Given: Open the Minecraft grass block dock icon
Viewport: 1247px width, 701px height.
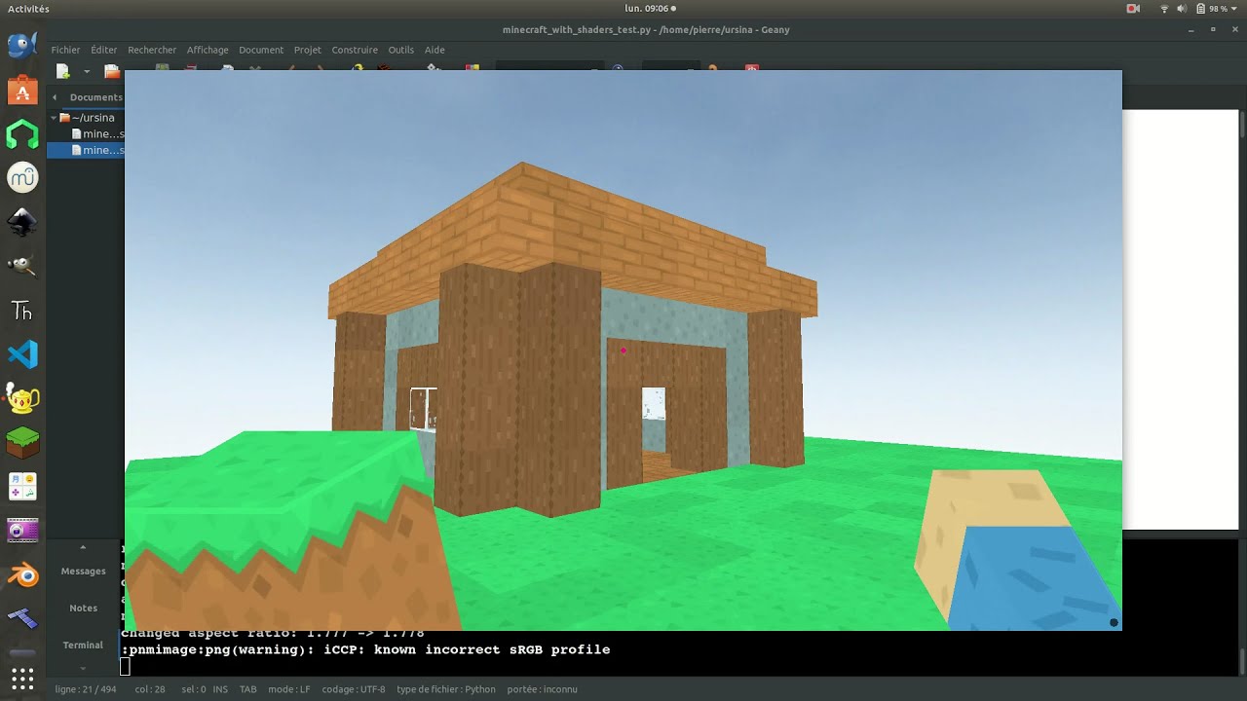Looking at the screenshot, I should click(x=22, y=443).
